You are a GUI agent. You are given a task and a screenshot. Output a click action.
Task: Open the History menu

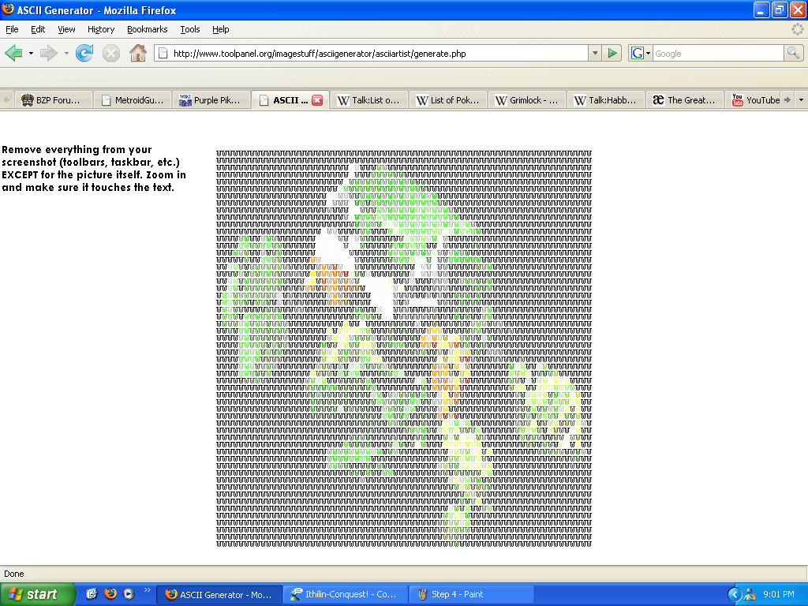(x=101, y=29)
